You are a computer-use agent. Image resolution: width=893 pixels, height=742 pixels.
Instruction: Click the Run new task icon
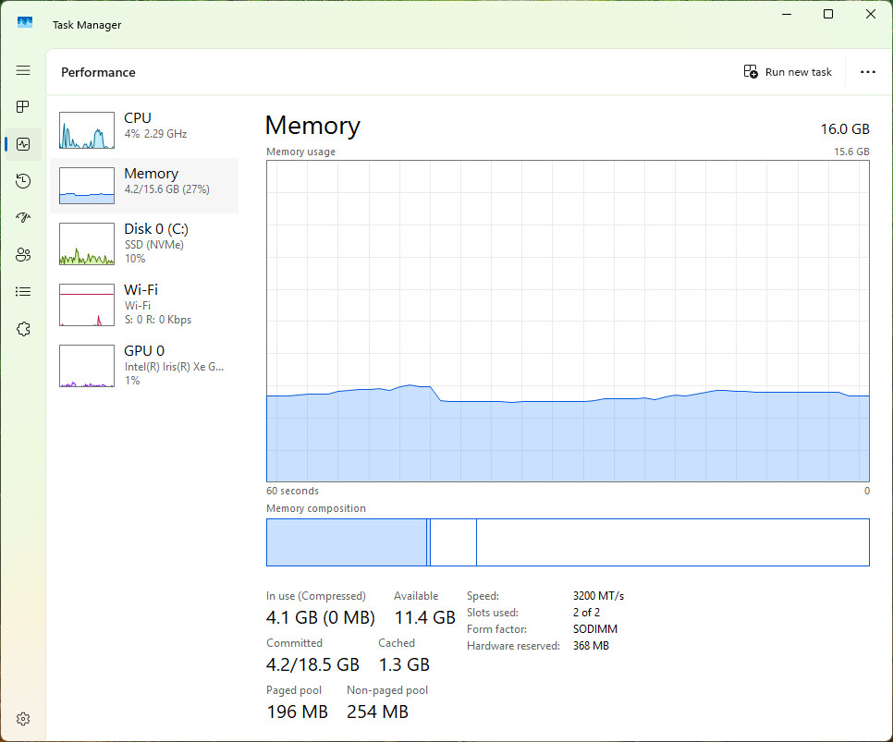751,72
